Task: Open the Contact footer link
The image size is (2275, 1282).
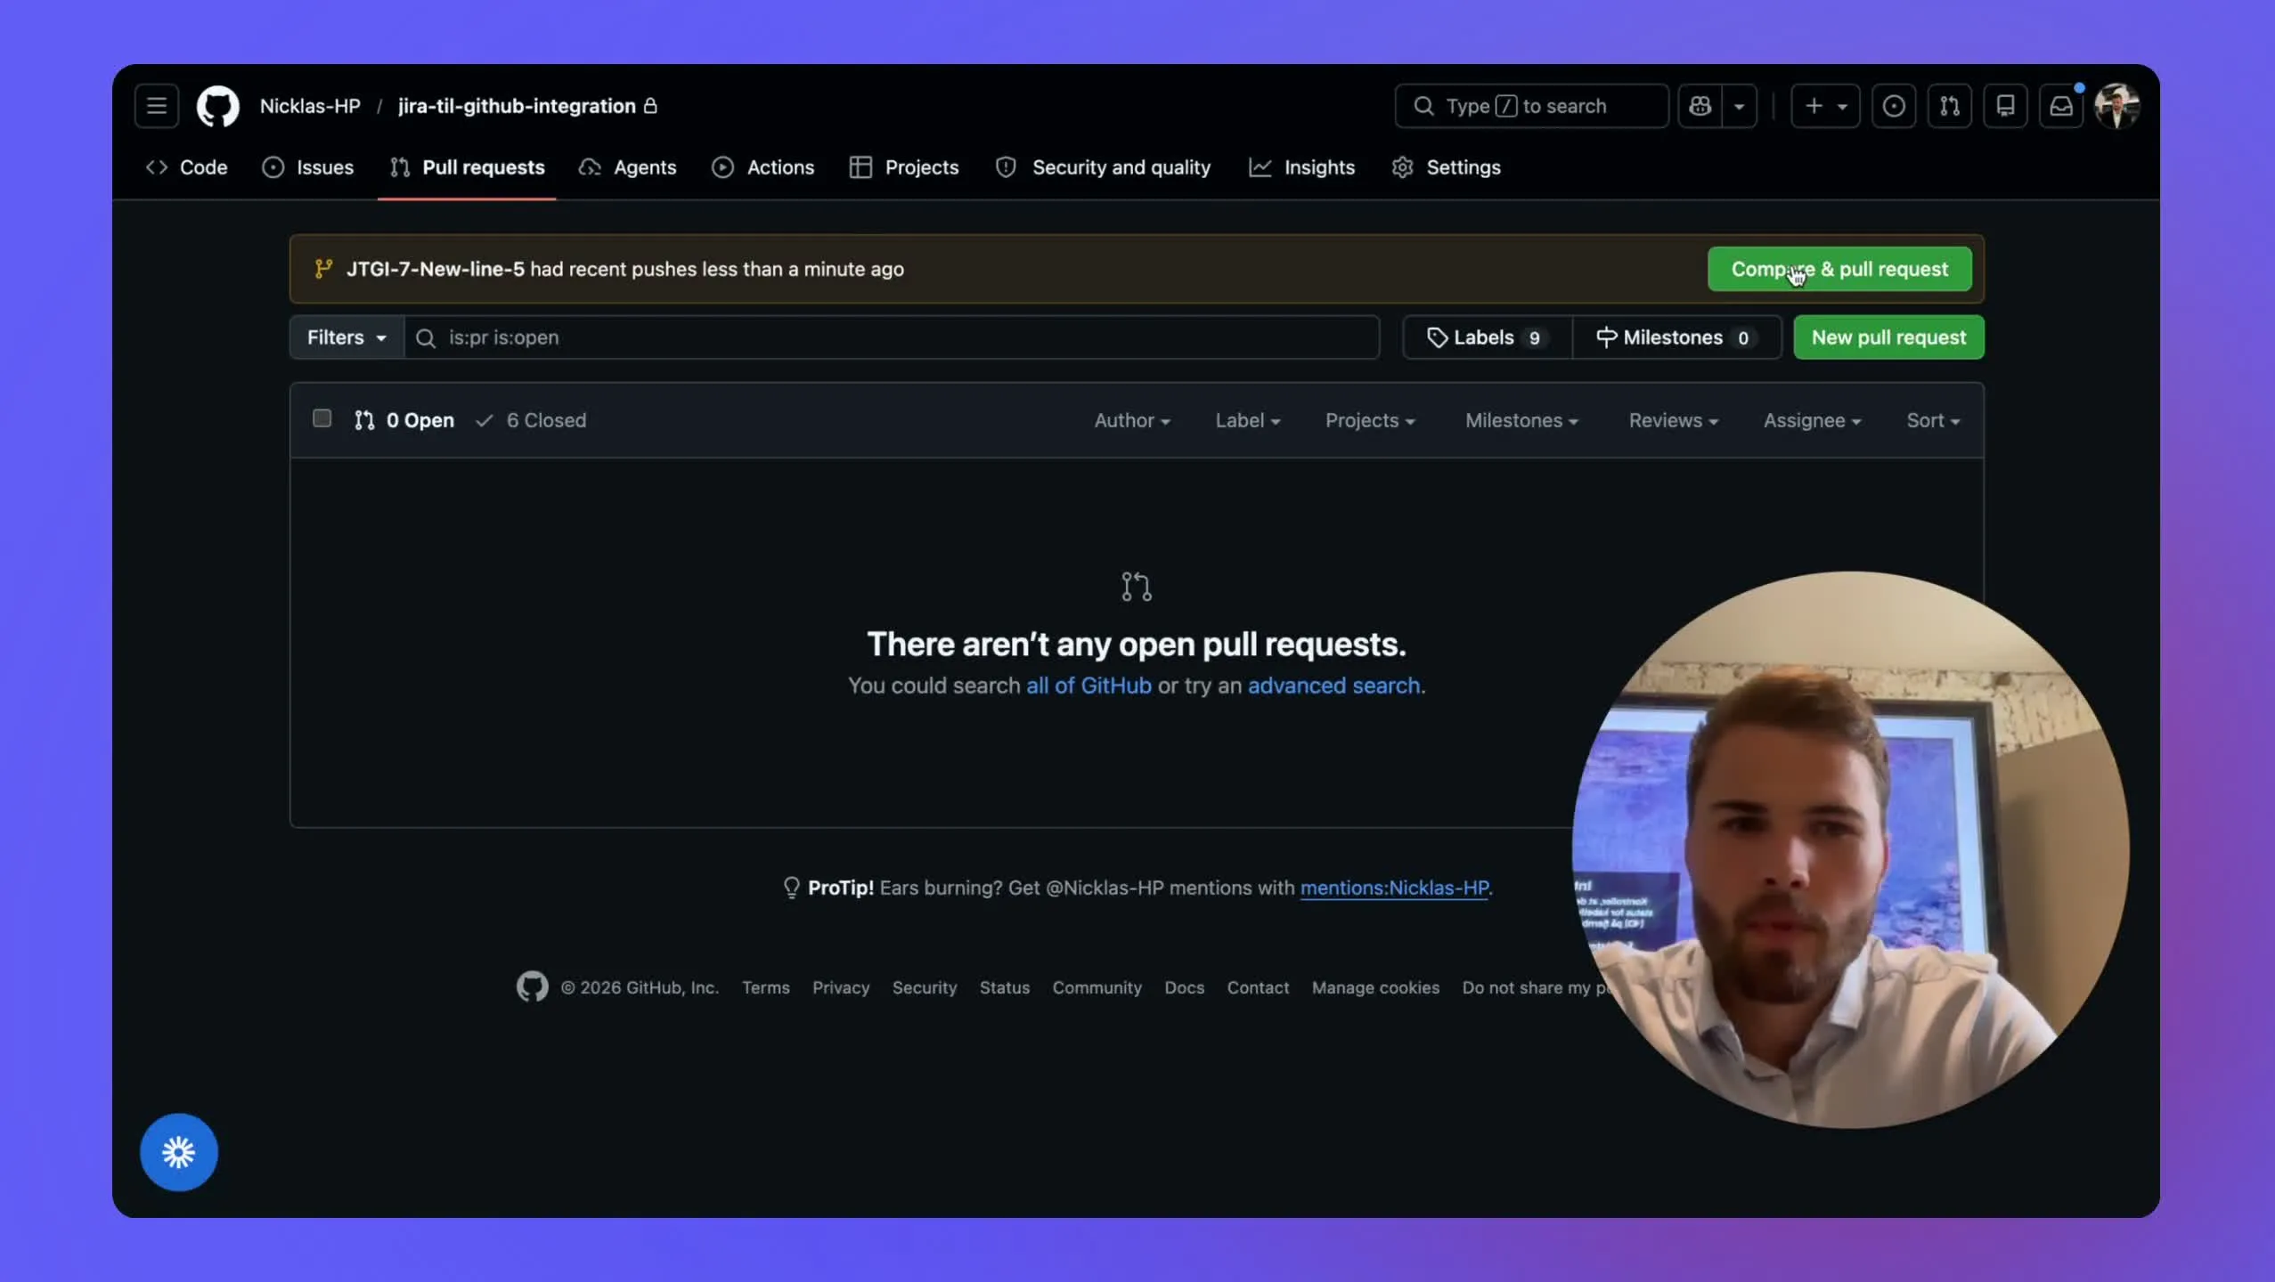Action: click(x=1258, y=987)
